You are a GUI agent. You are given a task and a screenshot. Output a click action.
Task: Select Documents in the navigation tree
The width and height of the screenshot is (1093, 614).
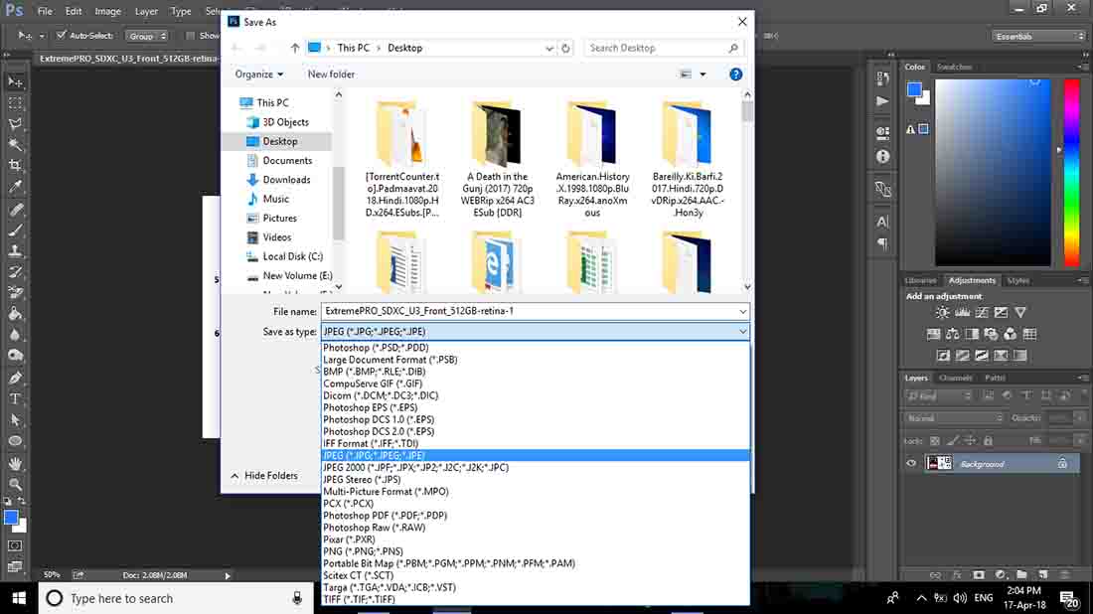coord(286,160)
